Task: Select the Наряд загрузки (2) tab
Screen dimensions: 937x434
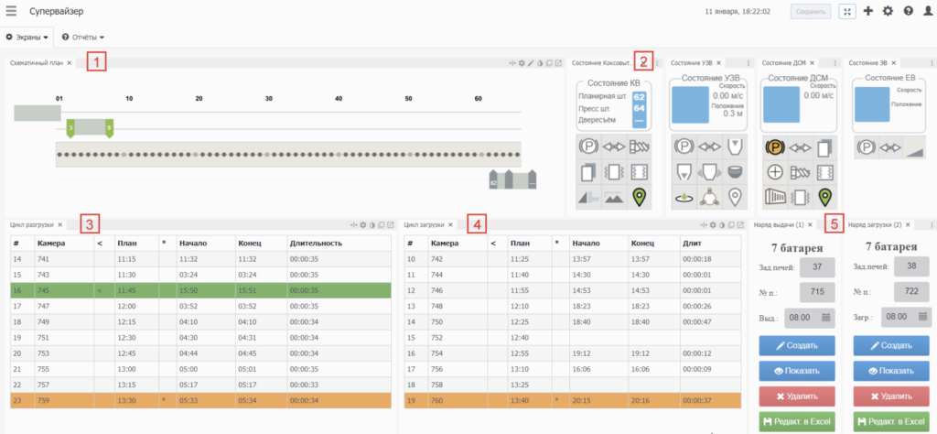Action: point(874,224)
